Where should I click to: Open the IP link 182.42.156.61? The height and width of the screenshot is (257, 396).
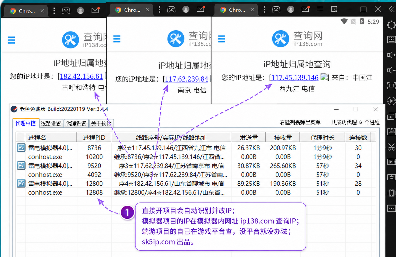coord(81,76)
